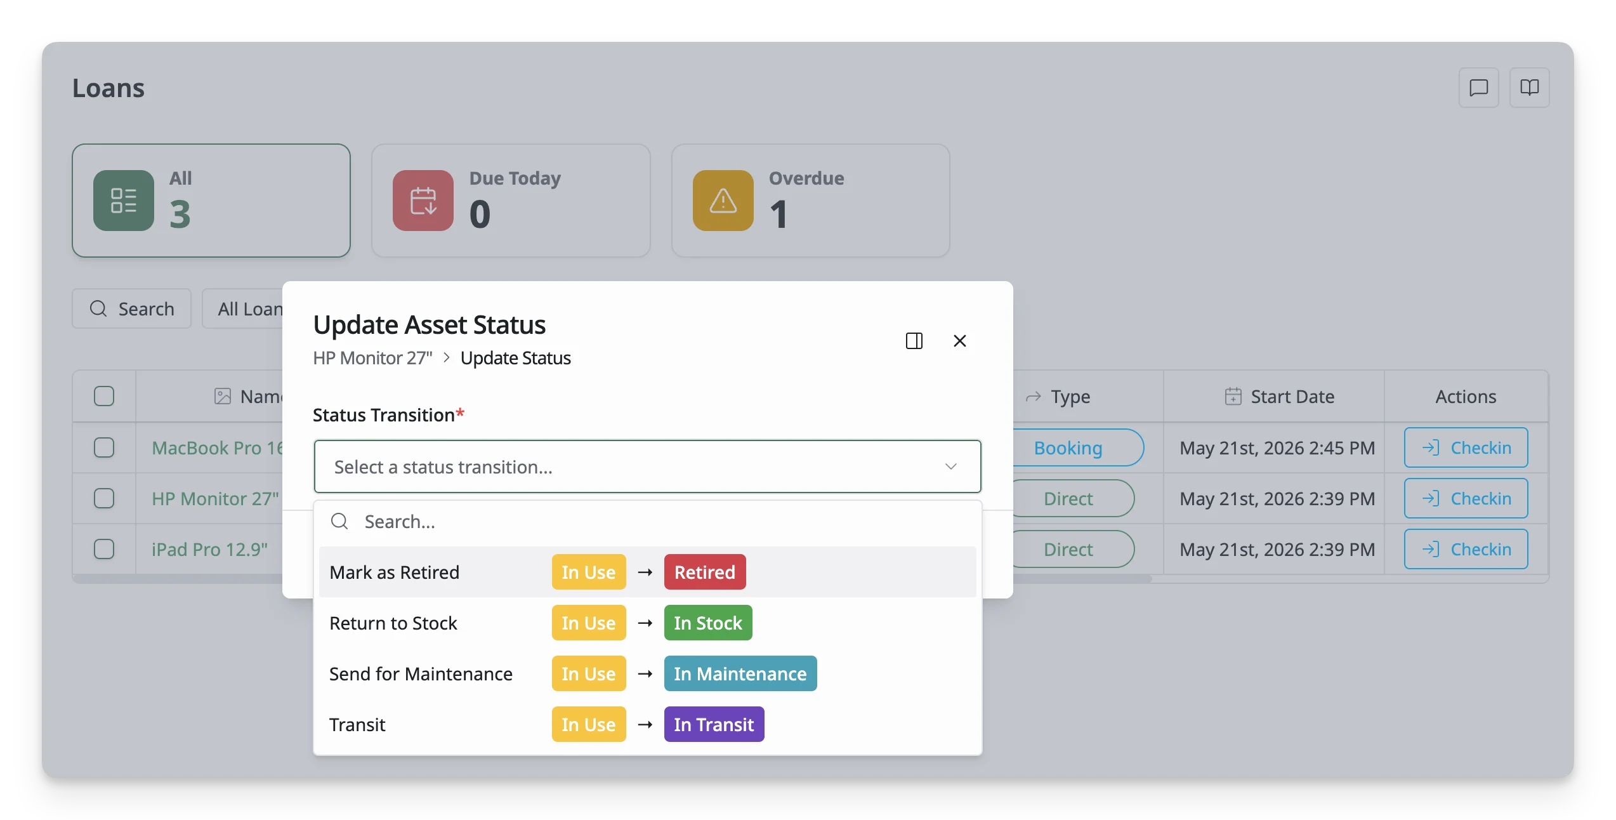Image resolution: width=1616 pixels, height=820 pixels.
Task: Toggle the select-all checkbox in table header
Action: point(104,397)
